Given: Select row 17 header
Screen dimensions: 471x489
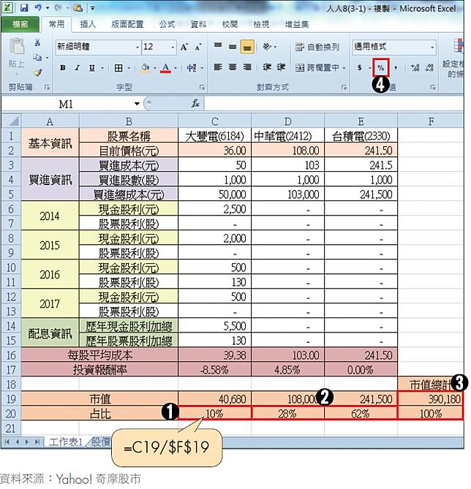Looking at the screenshot, I should point(11,370).
